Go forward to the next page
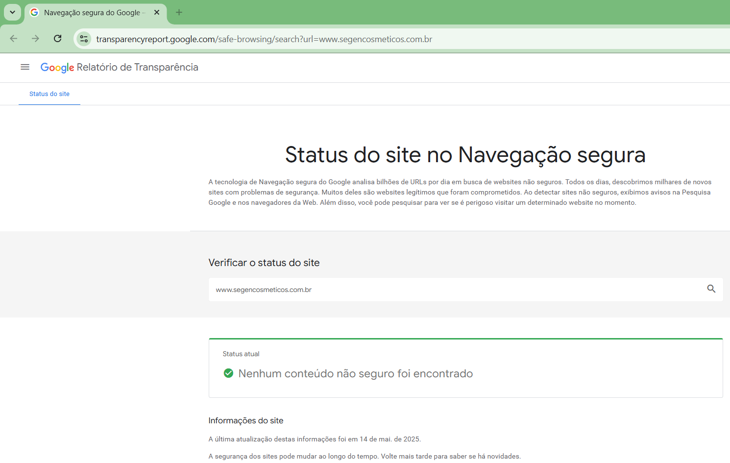 pos(35,39)
